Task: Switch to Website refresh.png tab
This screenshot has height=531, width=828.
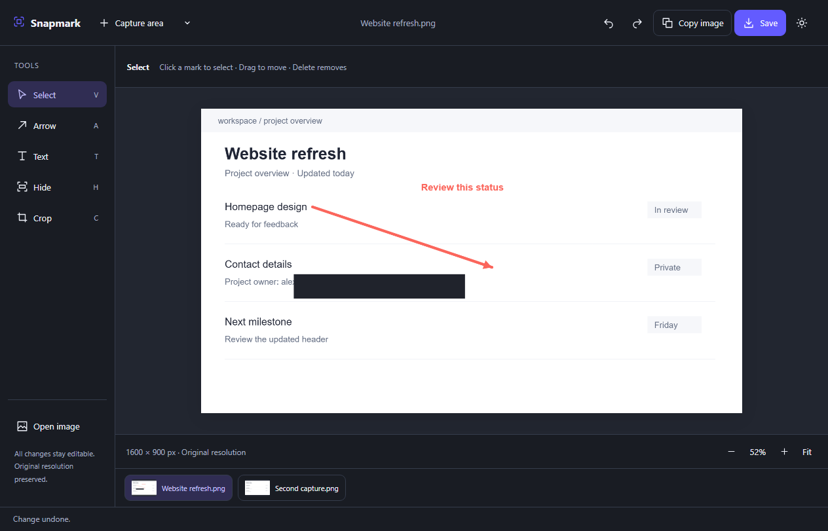Action: pyautogui.click(x=179, y=488)
